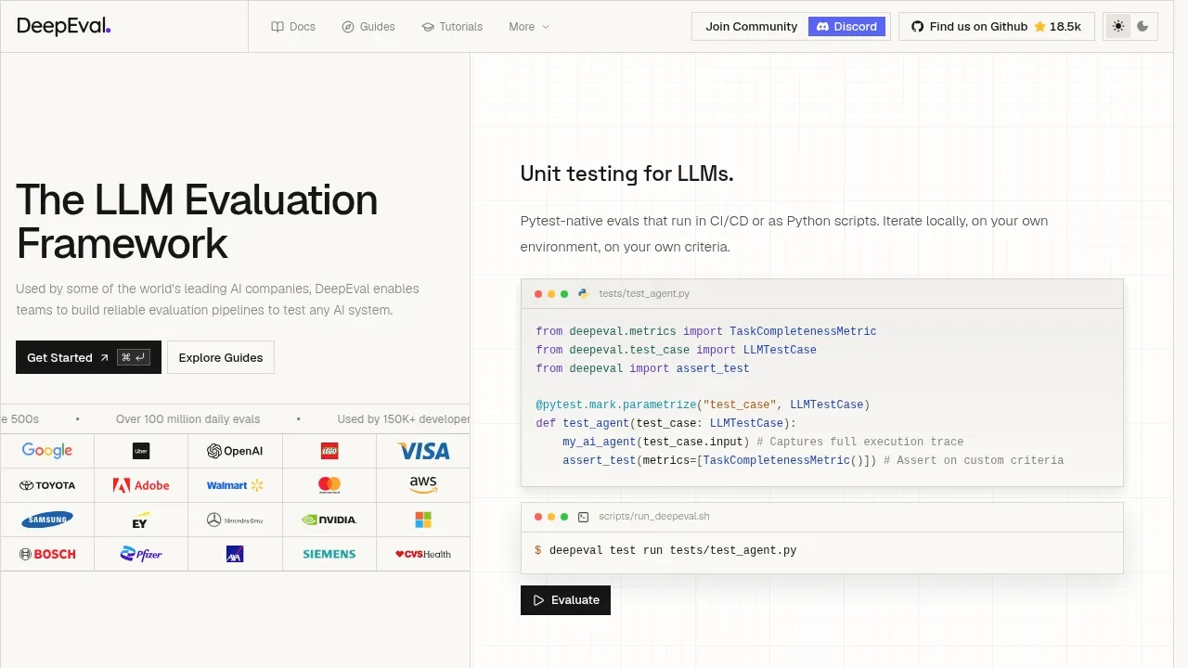The height and width of the screenshot is (668, 1188).
Task: Click the Google logo
Action: click(47, 451)
